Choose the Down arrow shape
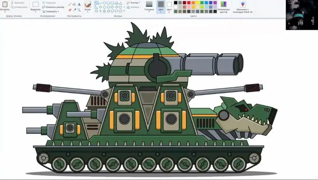 (96, 11)
